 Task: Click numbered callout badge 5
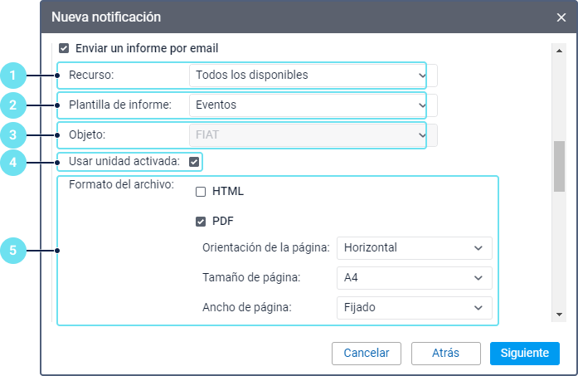pyautogui.click(x=12, y=250)
